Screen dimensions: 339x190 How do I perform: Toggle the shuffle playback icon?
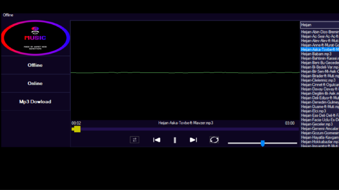(135, 140)
